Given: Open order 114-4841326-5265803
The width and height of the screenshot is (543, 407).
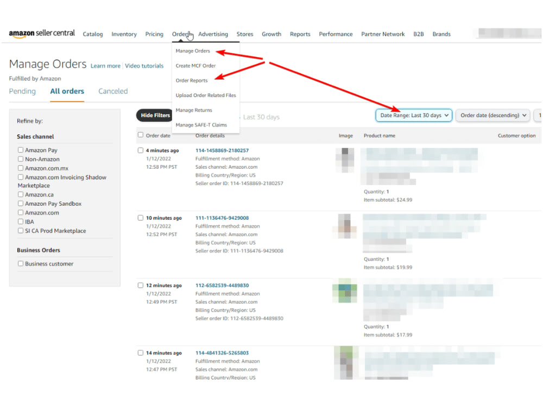Looking at the screenshot, I should tap(222, 353).
